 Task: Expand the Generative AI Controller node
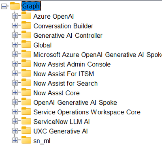pyautogui.click(x=15, y=35)
